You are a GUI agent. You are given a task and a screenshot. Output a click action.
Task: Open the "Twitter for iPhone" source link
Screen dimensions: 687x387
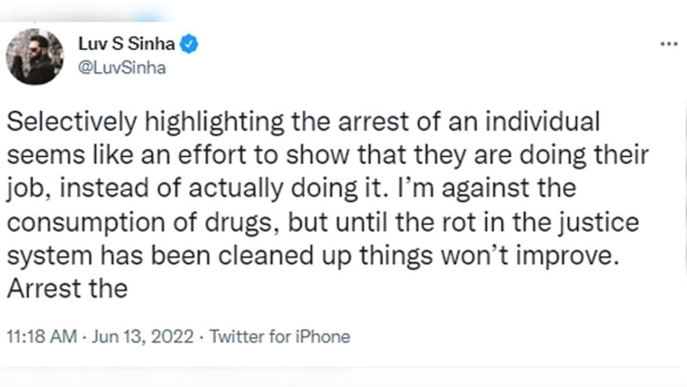click(x=280, y=337)
